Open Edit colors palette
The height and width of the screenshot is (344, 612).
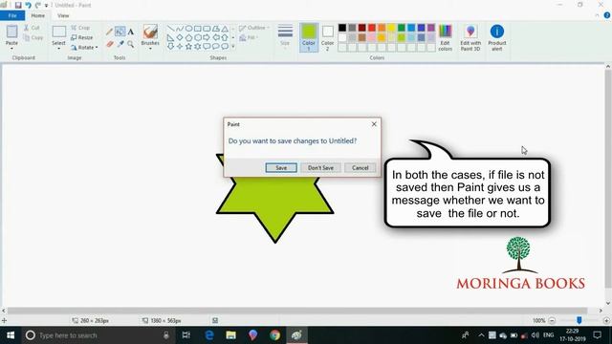(x=445, y=37)
